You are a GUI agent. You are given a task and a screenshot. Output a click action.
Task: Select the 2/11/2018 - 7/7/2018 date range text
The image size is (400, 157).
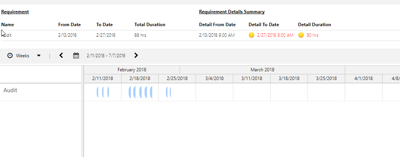coord(106,56)
